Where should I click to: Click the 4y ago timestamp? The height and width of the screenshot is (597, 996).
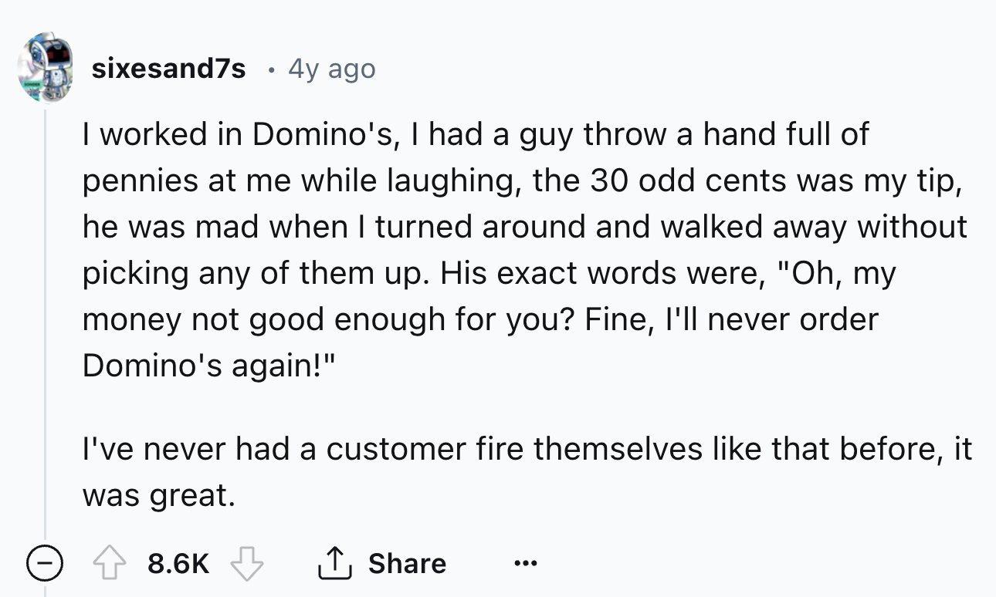click(330, 68)
